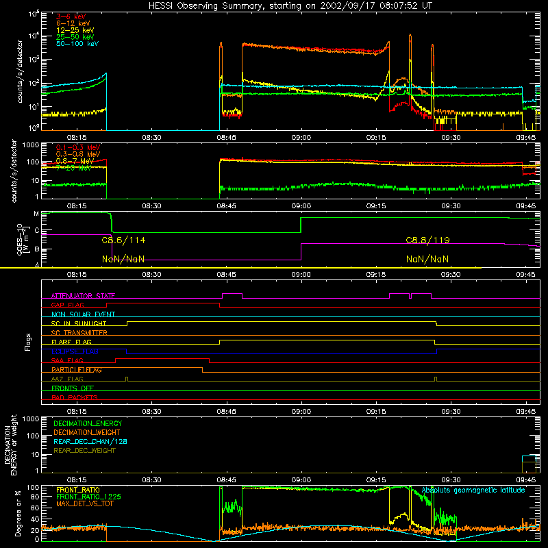Image resolution: width=548 pixels, height=548 pixels.
Task: Select NaN/NaN text below C8.8/119
Action: (427, 259)
